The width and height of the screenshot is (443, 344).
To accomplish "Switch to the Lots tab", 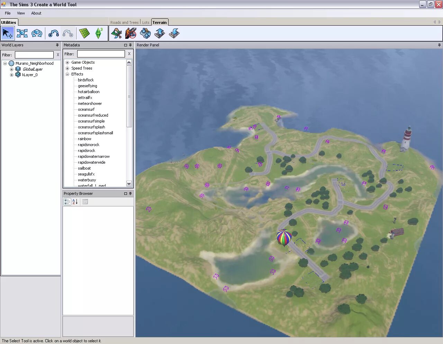I will pyautogui.click(x=146, y=22).
